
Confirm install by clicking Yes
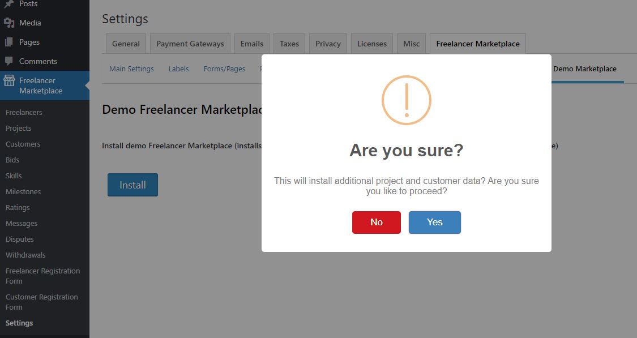pos(434,222)
